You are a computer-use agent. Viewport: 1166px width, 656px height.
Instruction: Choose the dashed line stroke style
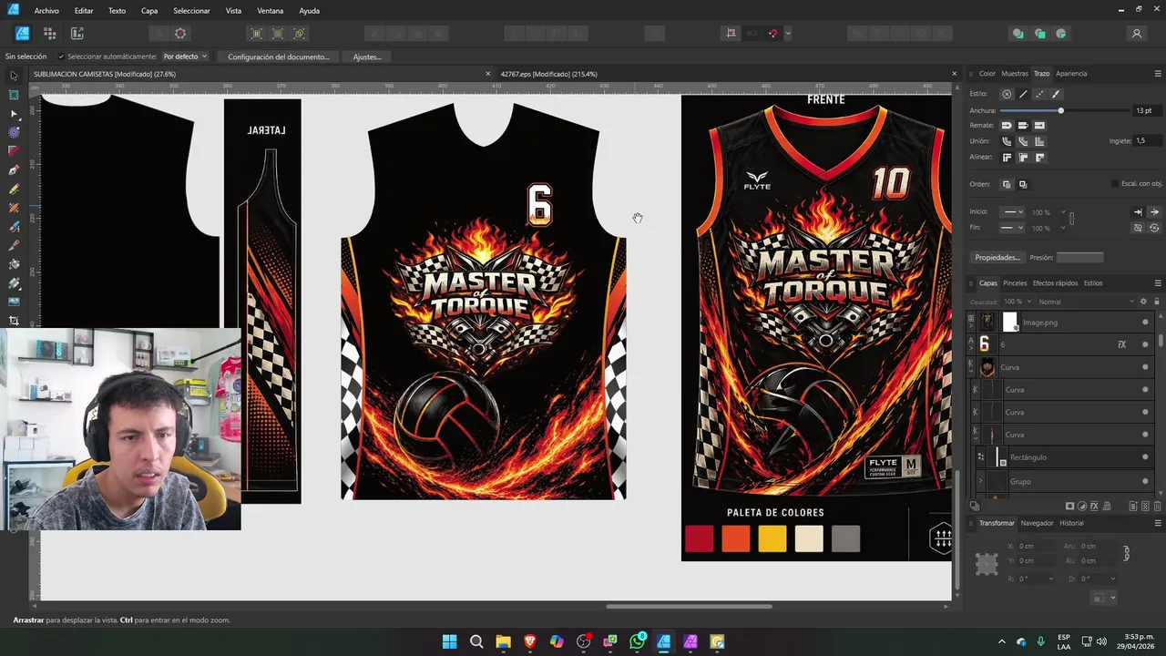click(x=1039, y=94)
